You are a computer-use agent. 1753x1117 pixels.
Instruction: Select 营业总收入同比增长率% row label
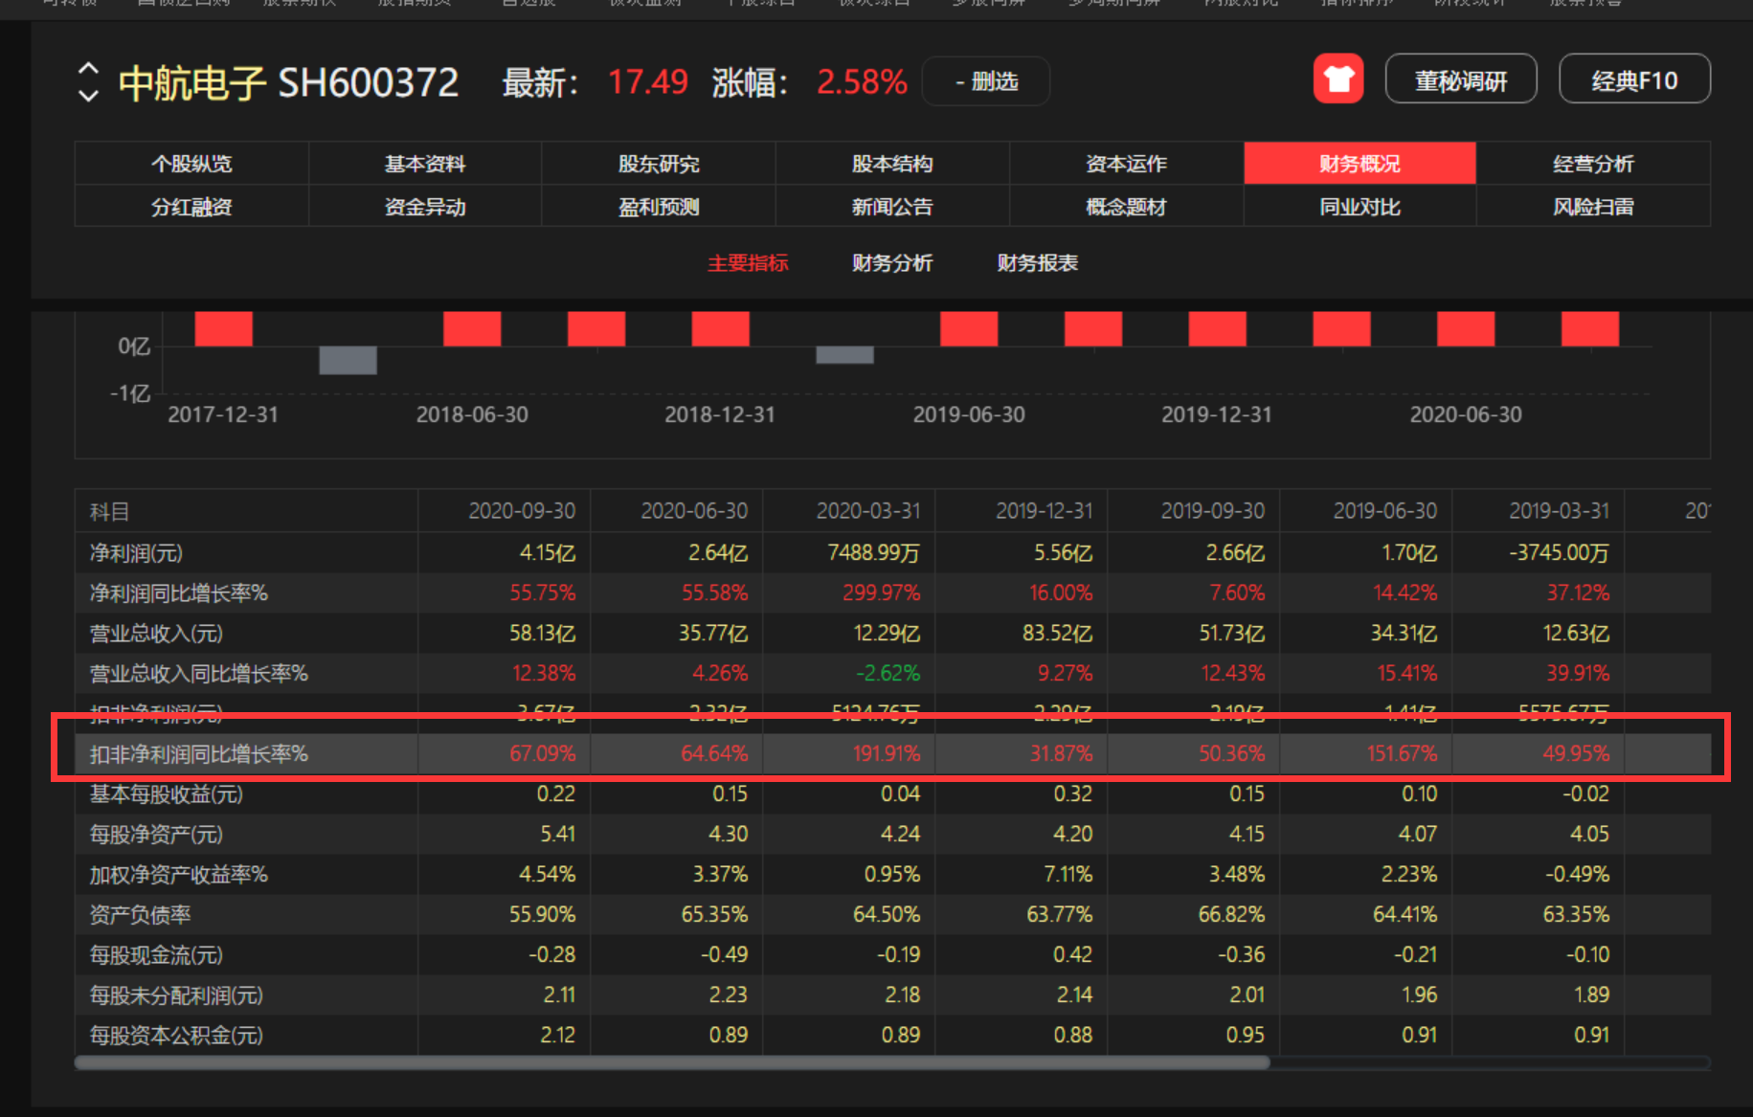tap(199, 674)
